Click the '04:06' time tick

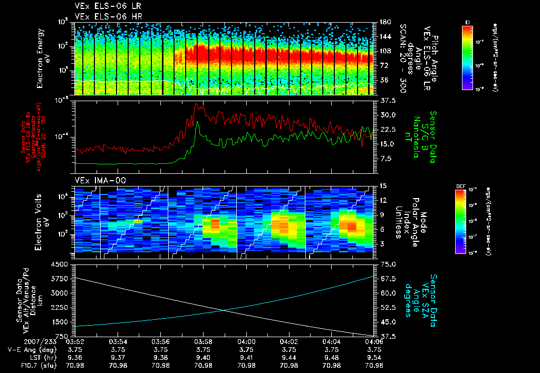[374, 342]
